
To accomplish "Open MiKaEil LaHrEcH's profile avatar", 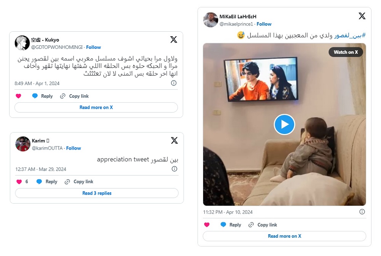I will coord(210,20).
